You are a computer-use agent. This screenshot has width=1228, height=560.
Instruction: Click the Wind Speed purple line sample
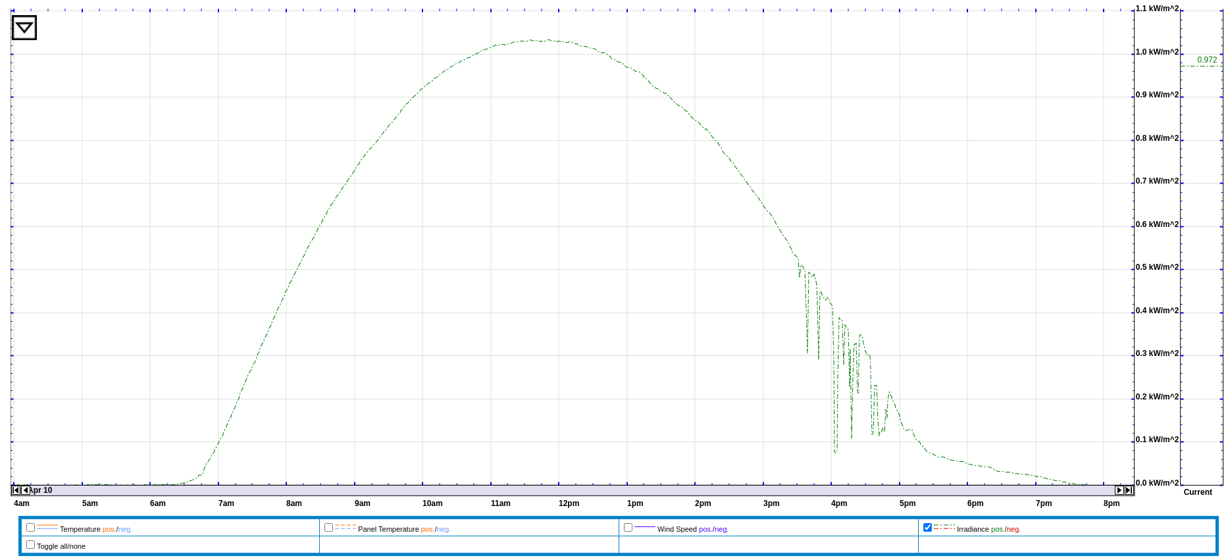click(645, 528)
